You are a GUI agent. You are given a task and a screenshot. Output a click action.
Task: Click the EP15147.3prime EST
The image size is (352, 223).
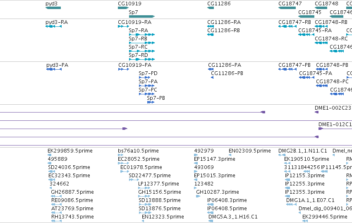196,163
